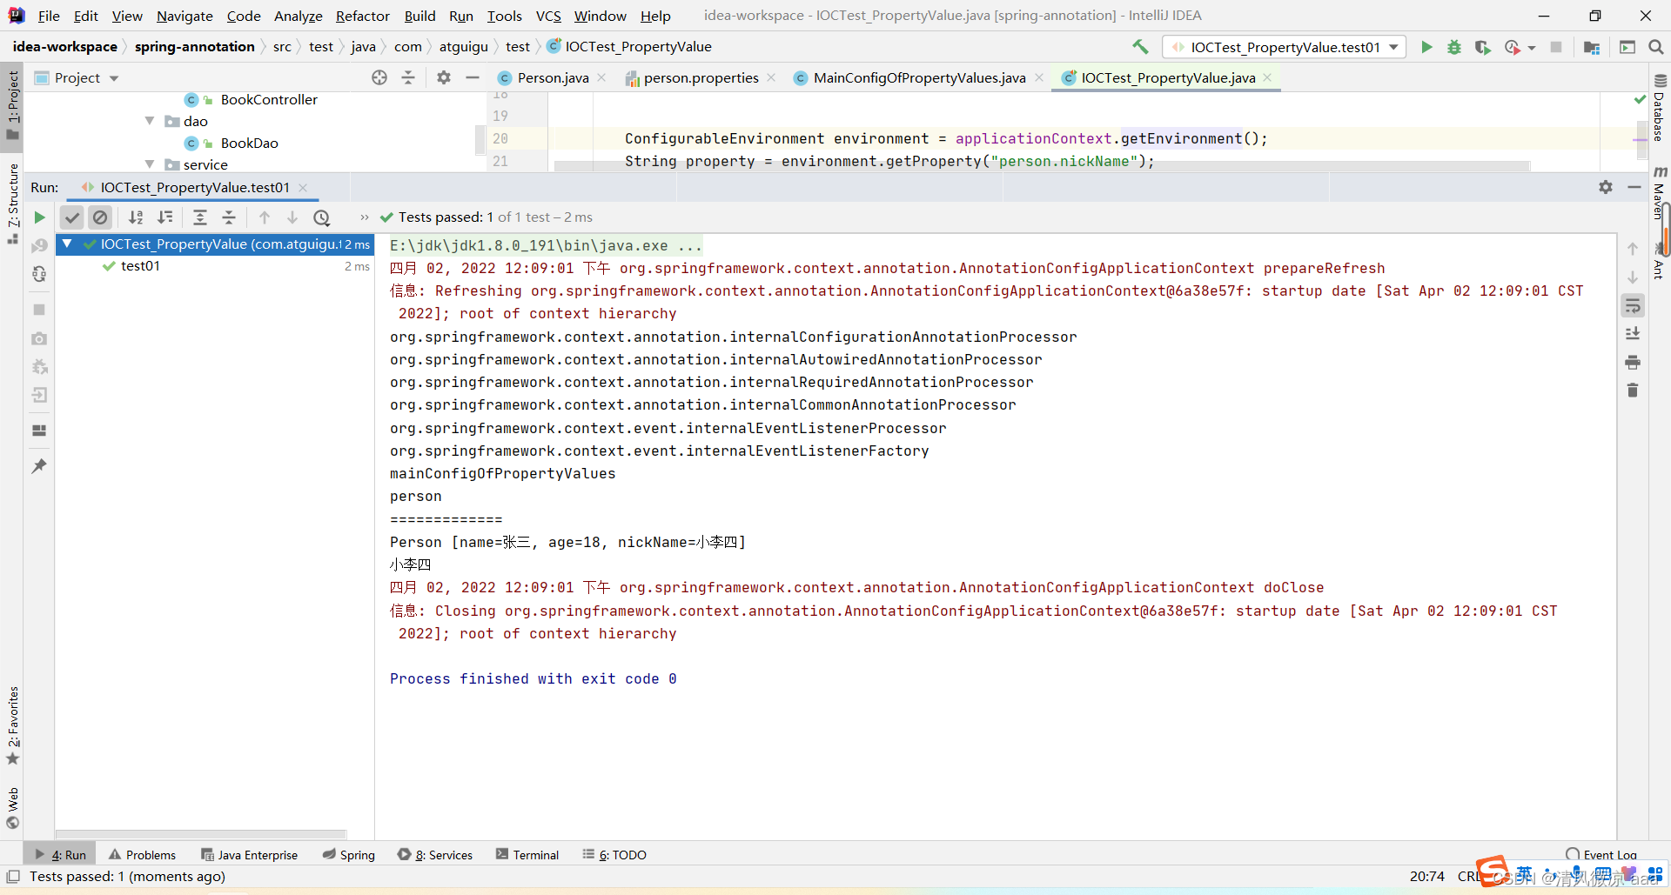Expand all test results
This screenshot has width=1671, height=895.
click(200, 217)
